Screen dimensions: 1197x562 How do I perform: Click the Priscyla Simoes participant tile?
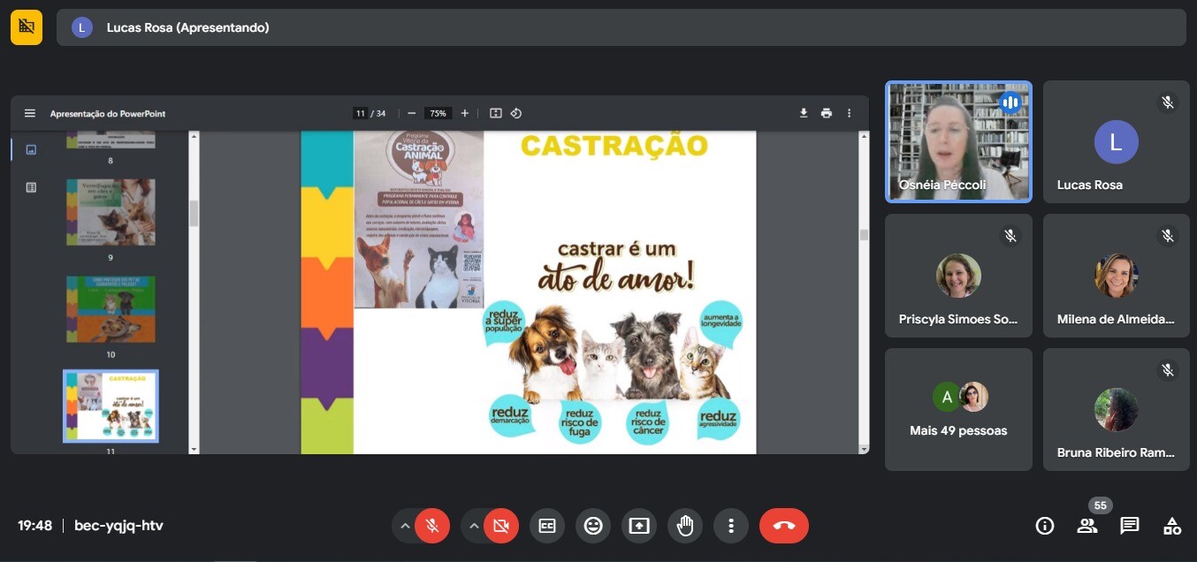click(x=958, y=276)
